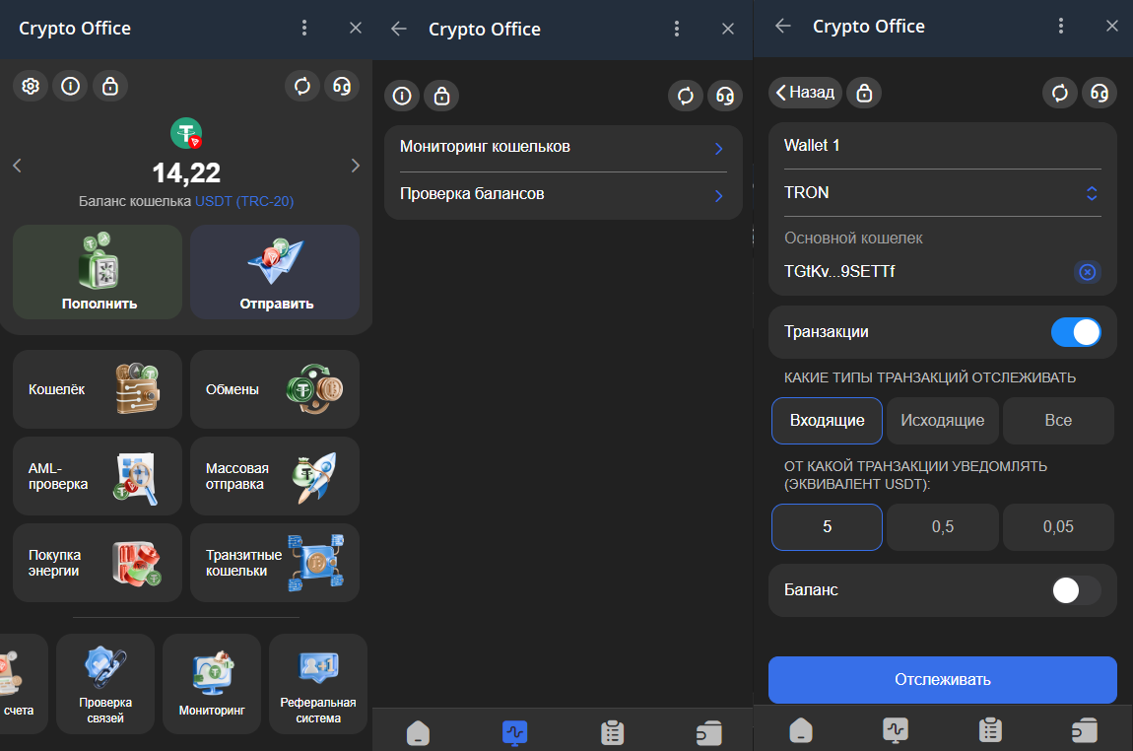Screen dimensions: 1133x751
Task: Open settings gear in left panel
Action: tap(31, 86)
